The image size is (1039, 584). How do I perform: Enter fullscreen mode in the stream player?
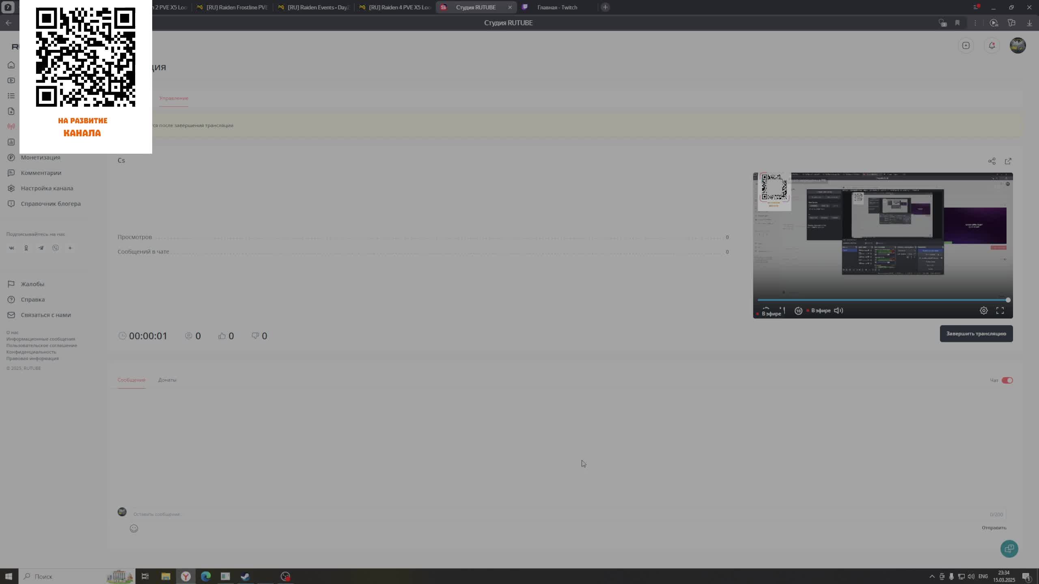pos(1000,310)
